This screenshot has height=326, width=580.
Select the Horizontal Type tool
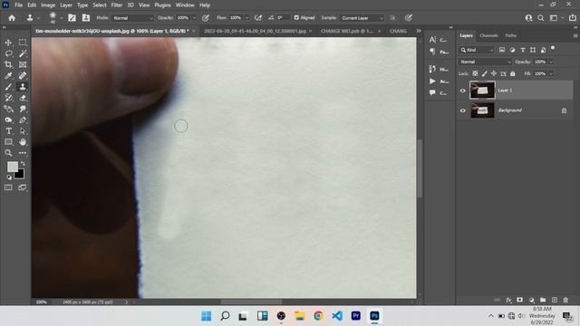[8, 131]
